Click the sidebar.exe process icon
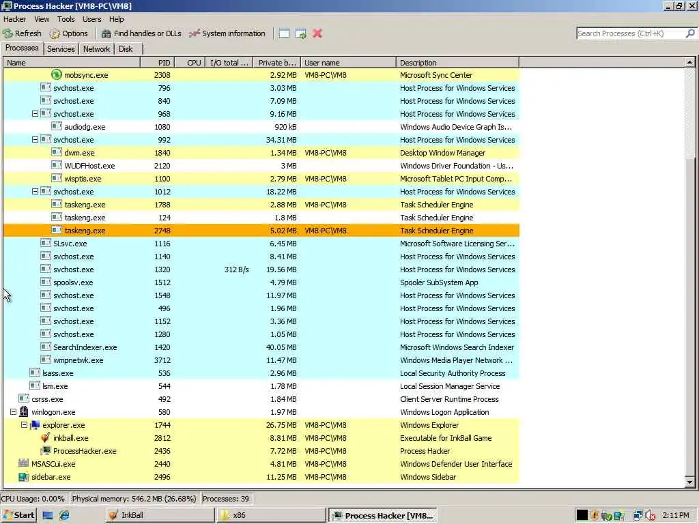Viewport: 699px width, 524px height. (24, 476)
